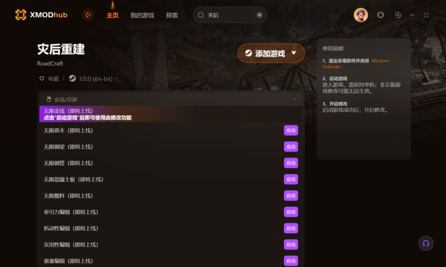
Task: Apply the 无限燃料 cheat
Action: pyautogui.click(x=291, y=196)
